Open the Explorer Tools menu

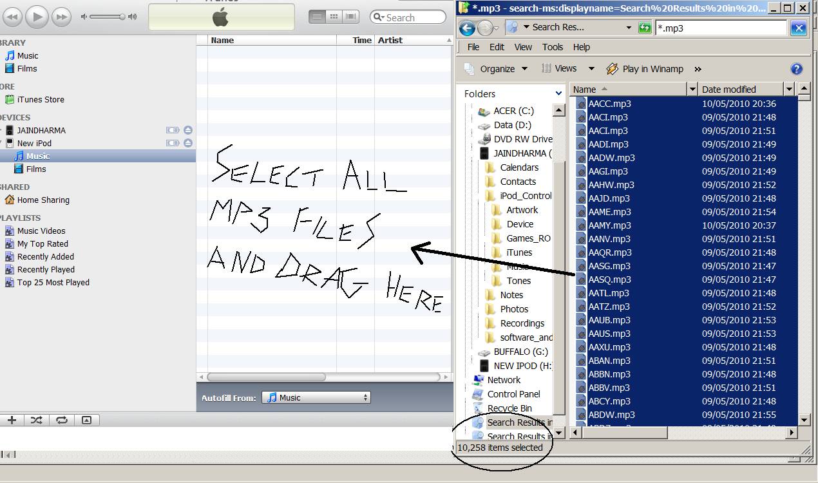tap(553, 47)
